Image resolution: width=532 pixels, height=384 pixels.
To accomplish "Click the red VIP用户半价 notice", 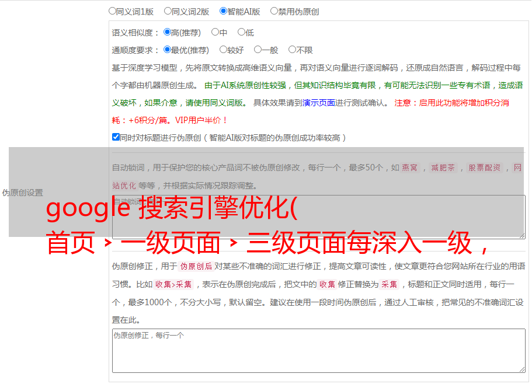I will coord(201,120).
